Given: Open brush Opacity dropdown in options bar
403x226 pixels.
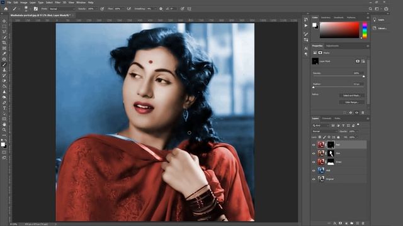Looking at the screenshot, I should pos(96,9).
